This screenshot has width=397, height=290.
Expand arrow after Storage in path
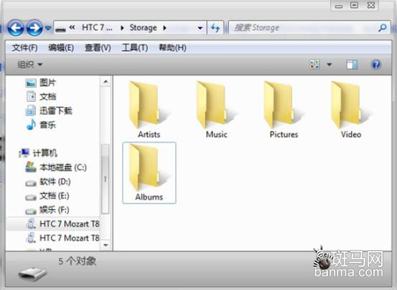164,28
